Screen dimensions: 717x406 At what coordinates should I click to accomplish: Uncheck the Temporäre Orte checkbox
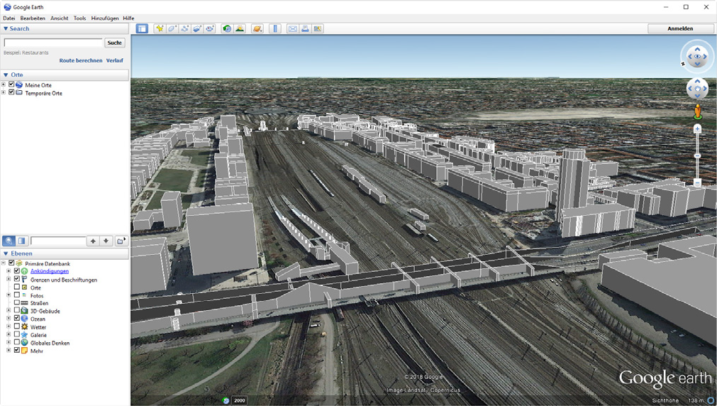11,92
